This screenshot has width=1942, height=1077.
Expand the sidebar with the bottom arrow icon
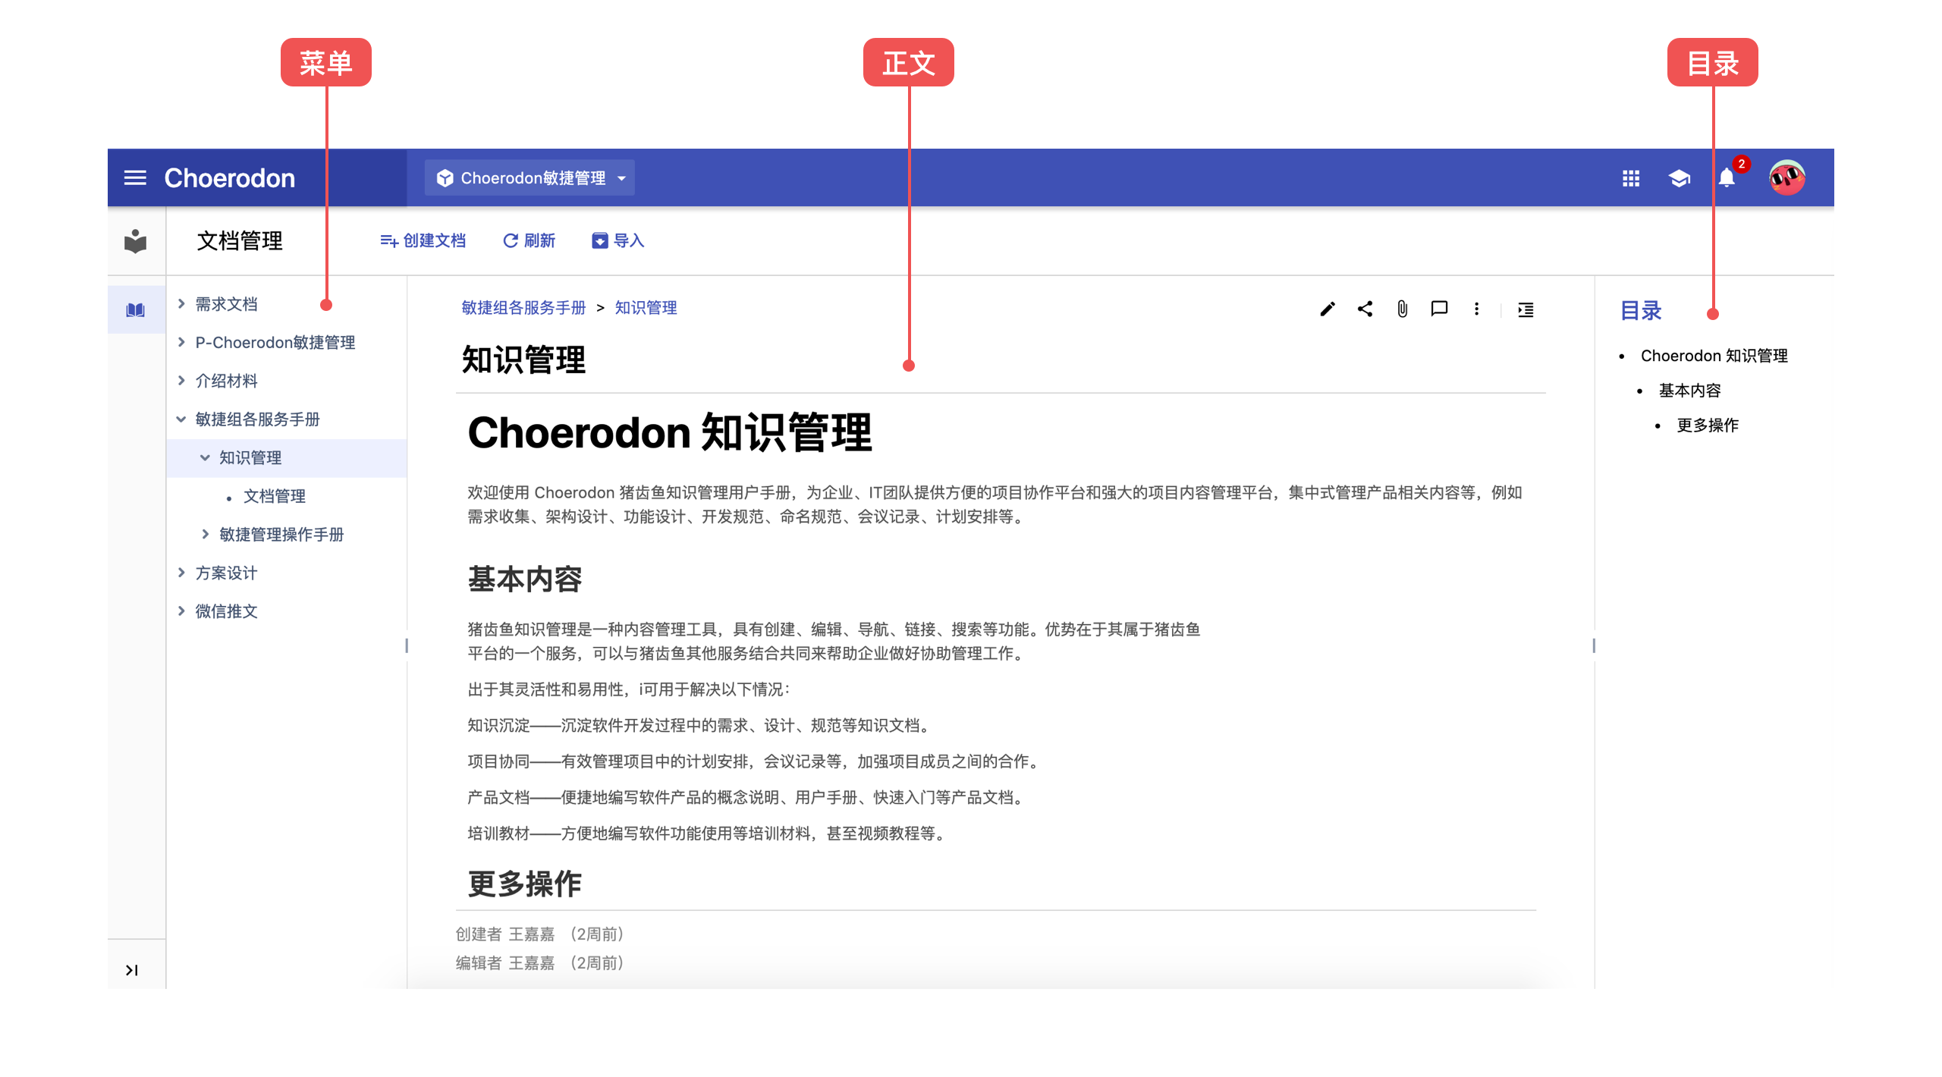pos(132,969)
